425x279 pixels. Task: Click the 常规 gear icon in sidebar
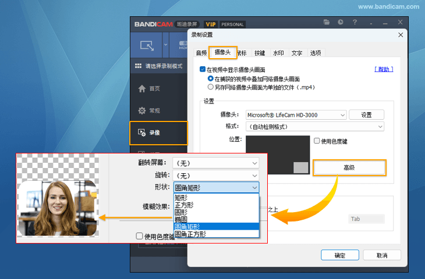tap(141, 110)
